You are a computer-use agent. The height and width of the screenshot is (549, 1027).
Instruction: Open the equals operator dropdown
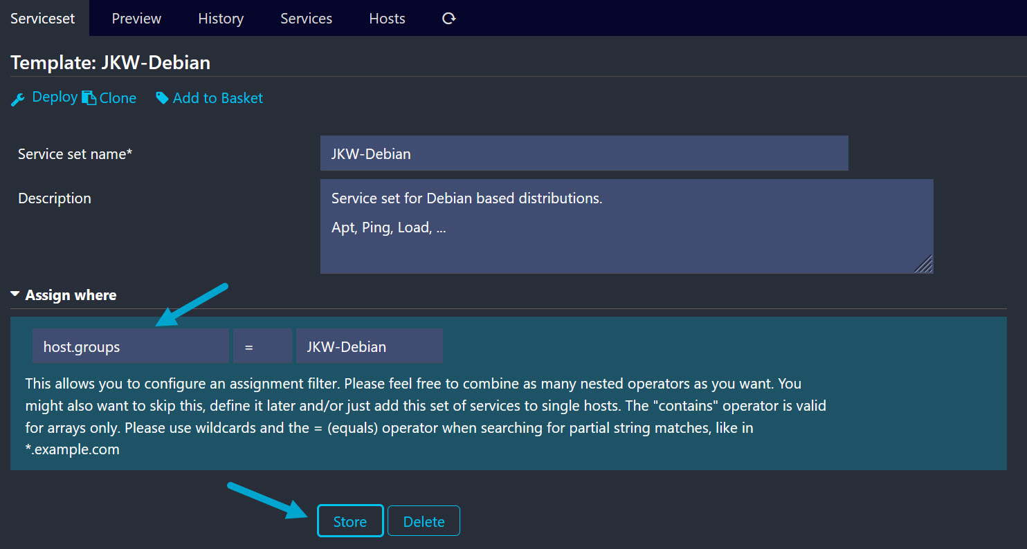[262, 346]
